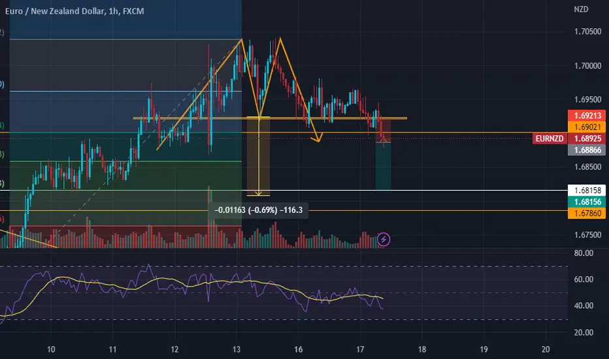
Task: Click the purple lightning bolt icon
Action: click(384, 240)
